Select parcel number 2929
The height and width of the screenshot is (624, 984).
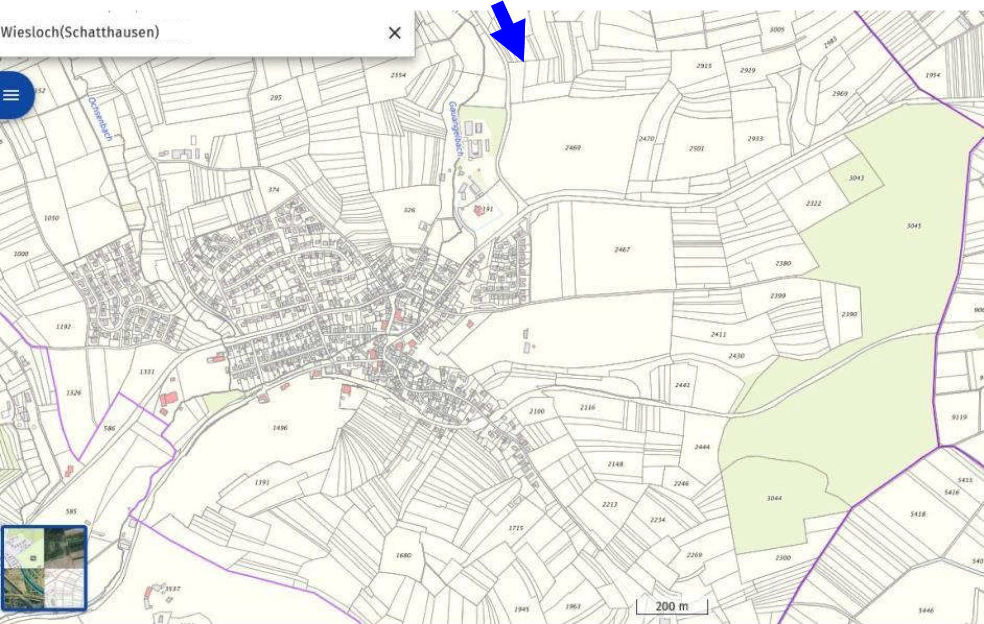click(x=747, y=70)
